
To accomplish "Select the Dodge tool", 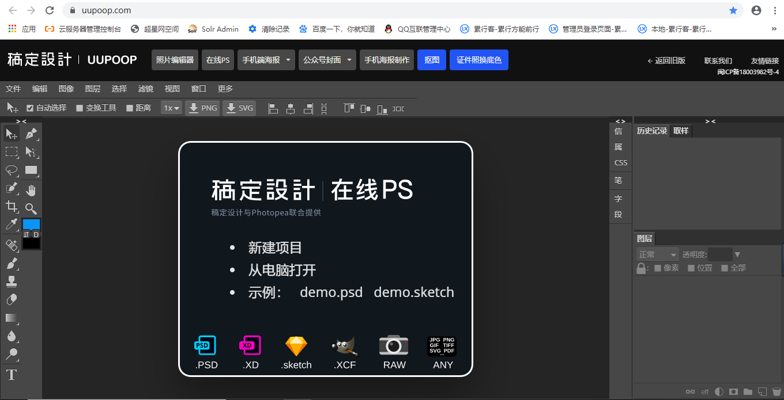I will (12, 354).
